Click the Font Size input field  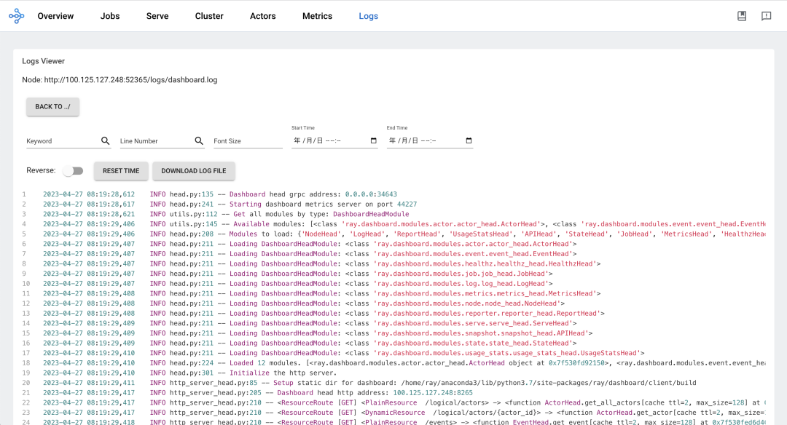248,141
